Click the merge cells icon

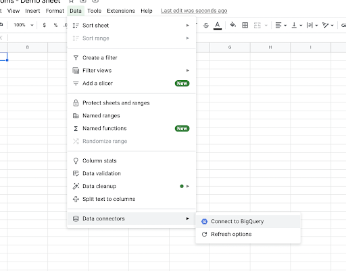point(257,25)
